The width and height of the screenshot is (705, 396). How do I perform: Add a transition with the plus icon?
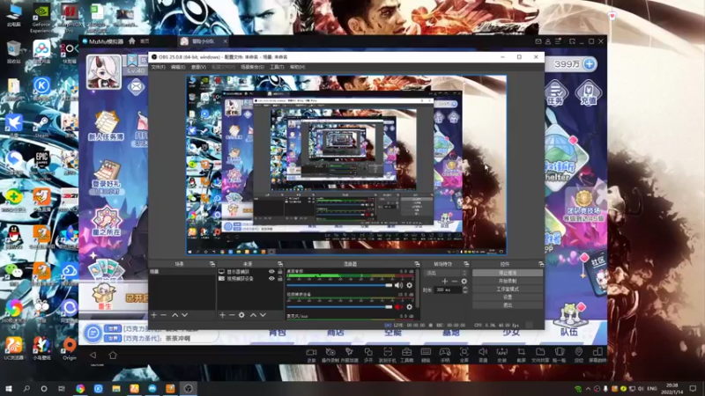445,282
